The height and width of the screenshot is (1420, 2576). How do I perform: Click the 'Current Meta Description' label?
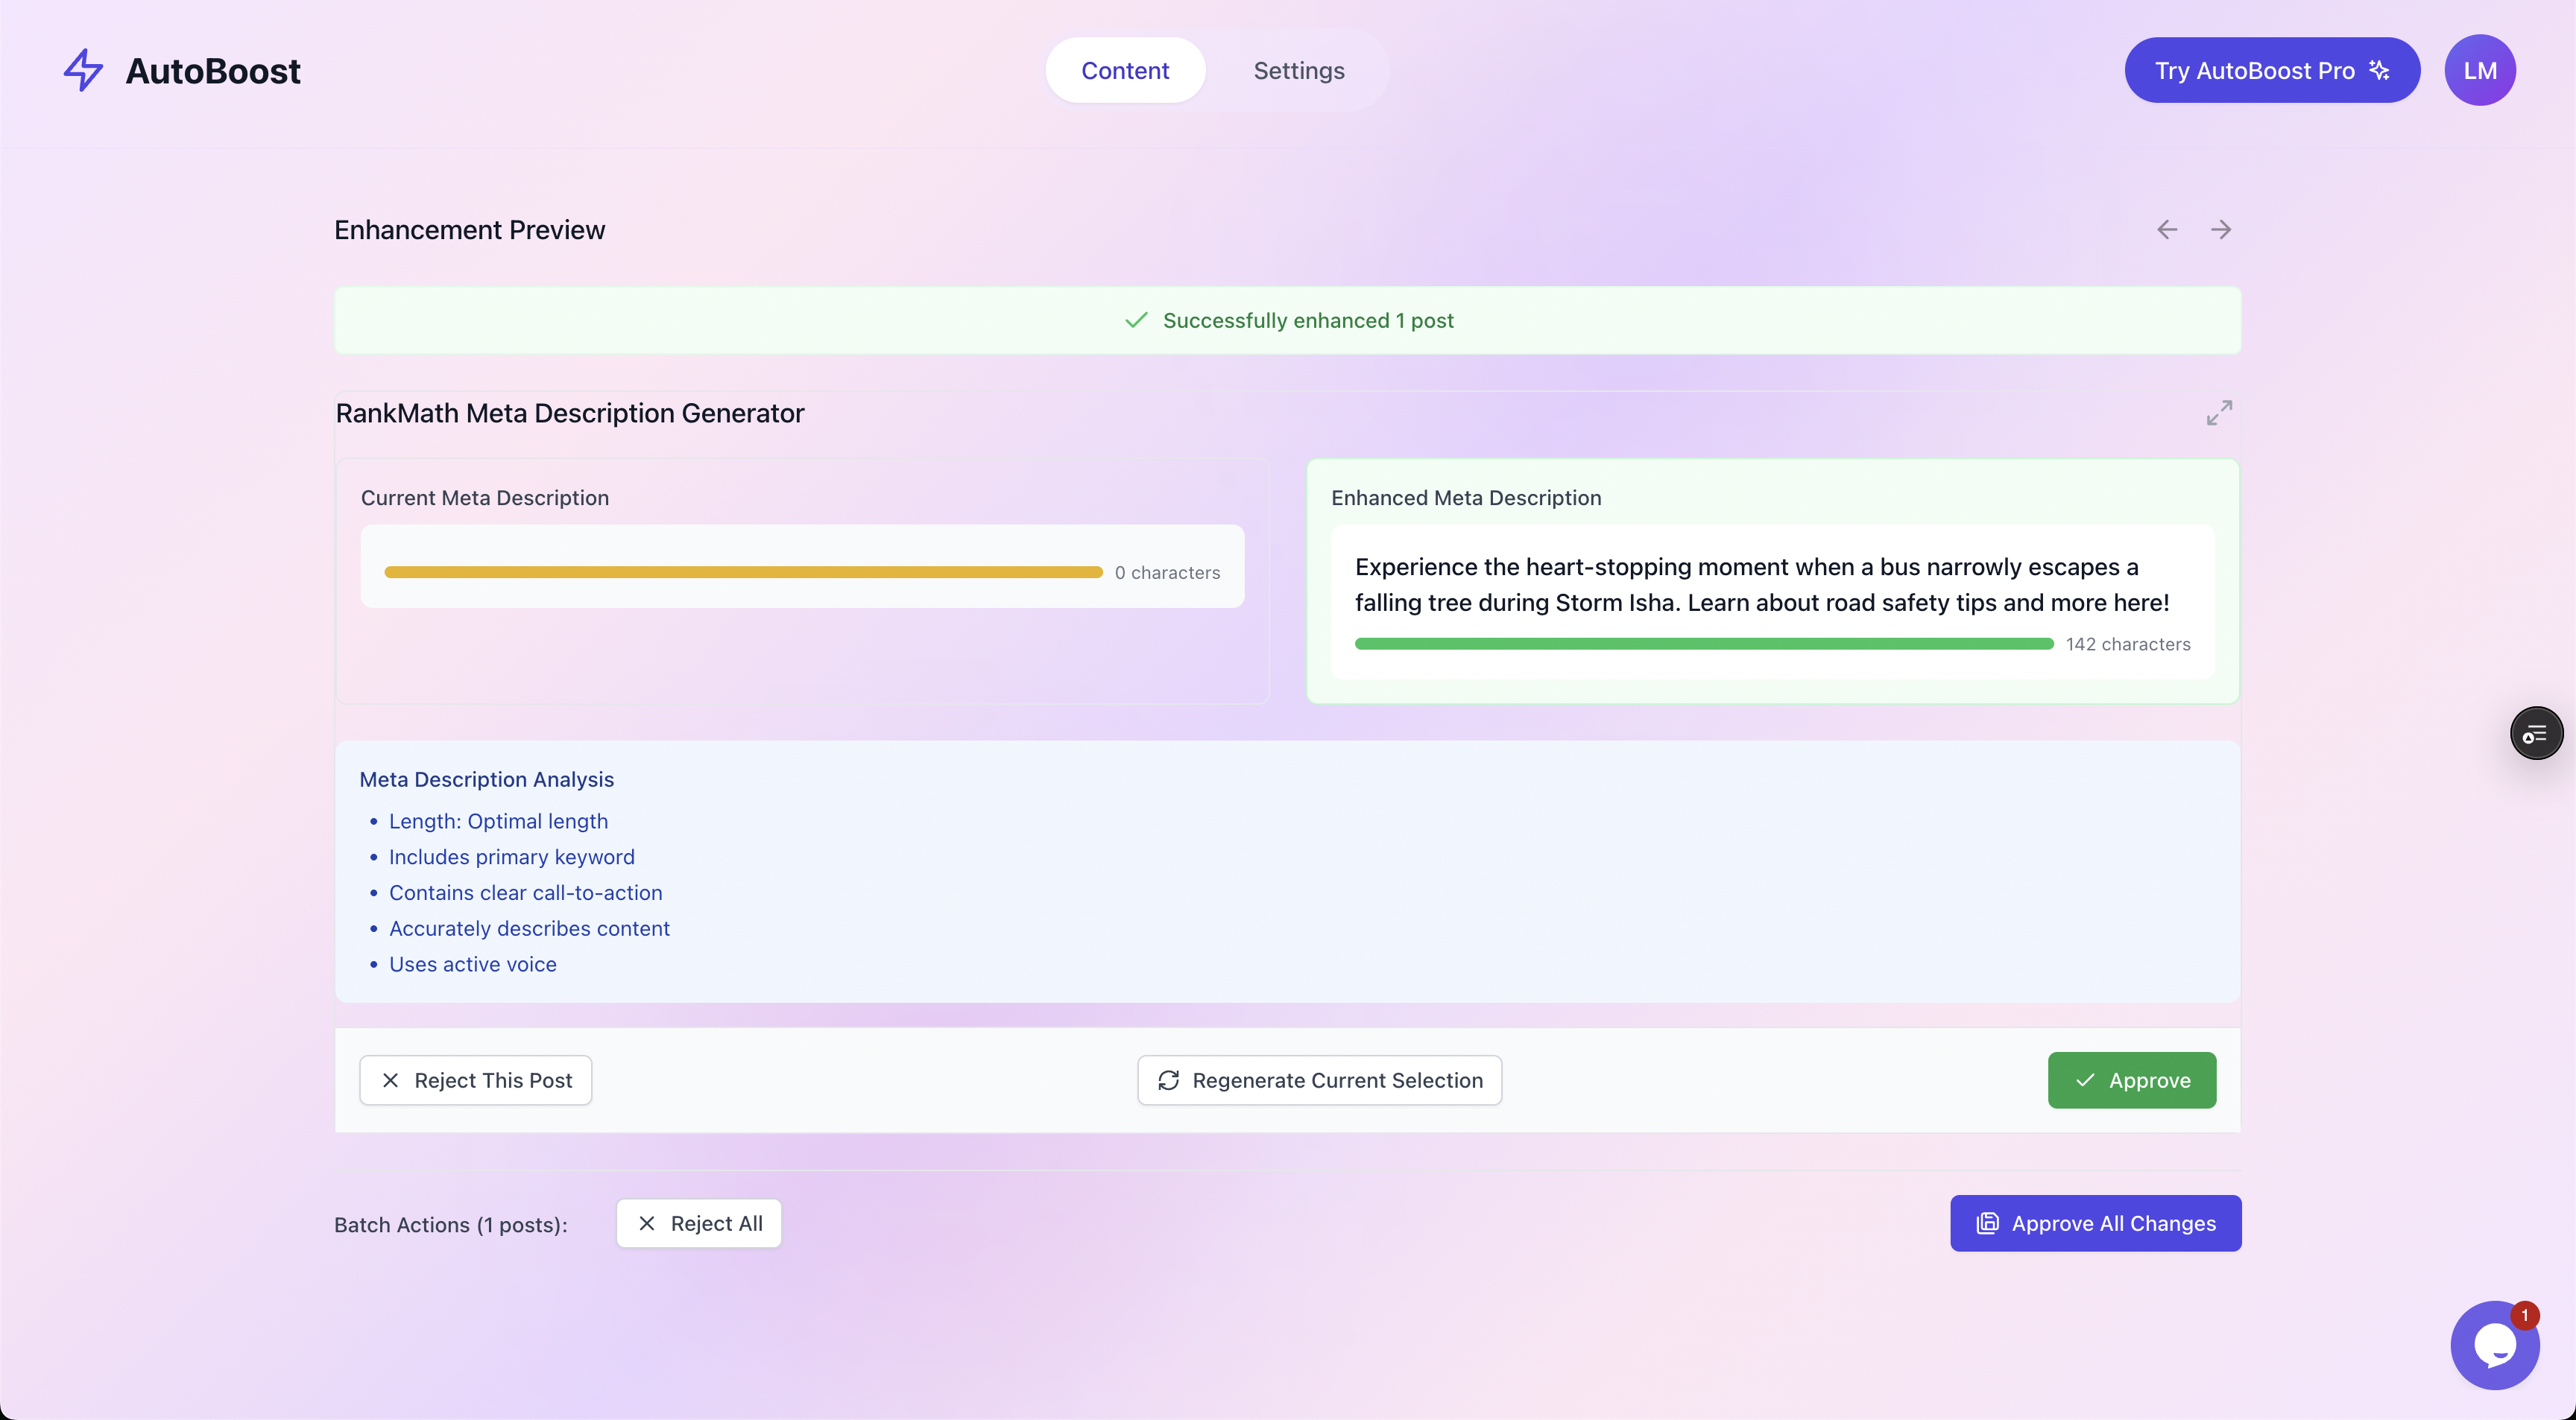(x=485, y=498)
